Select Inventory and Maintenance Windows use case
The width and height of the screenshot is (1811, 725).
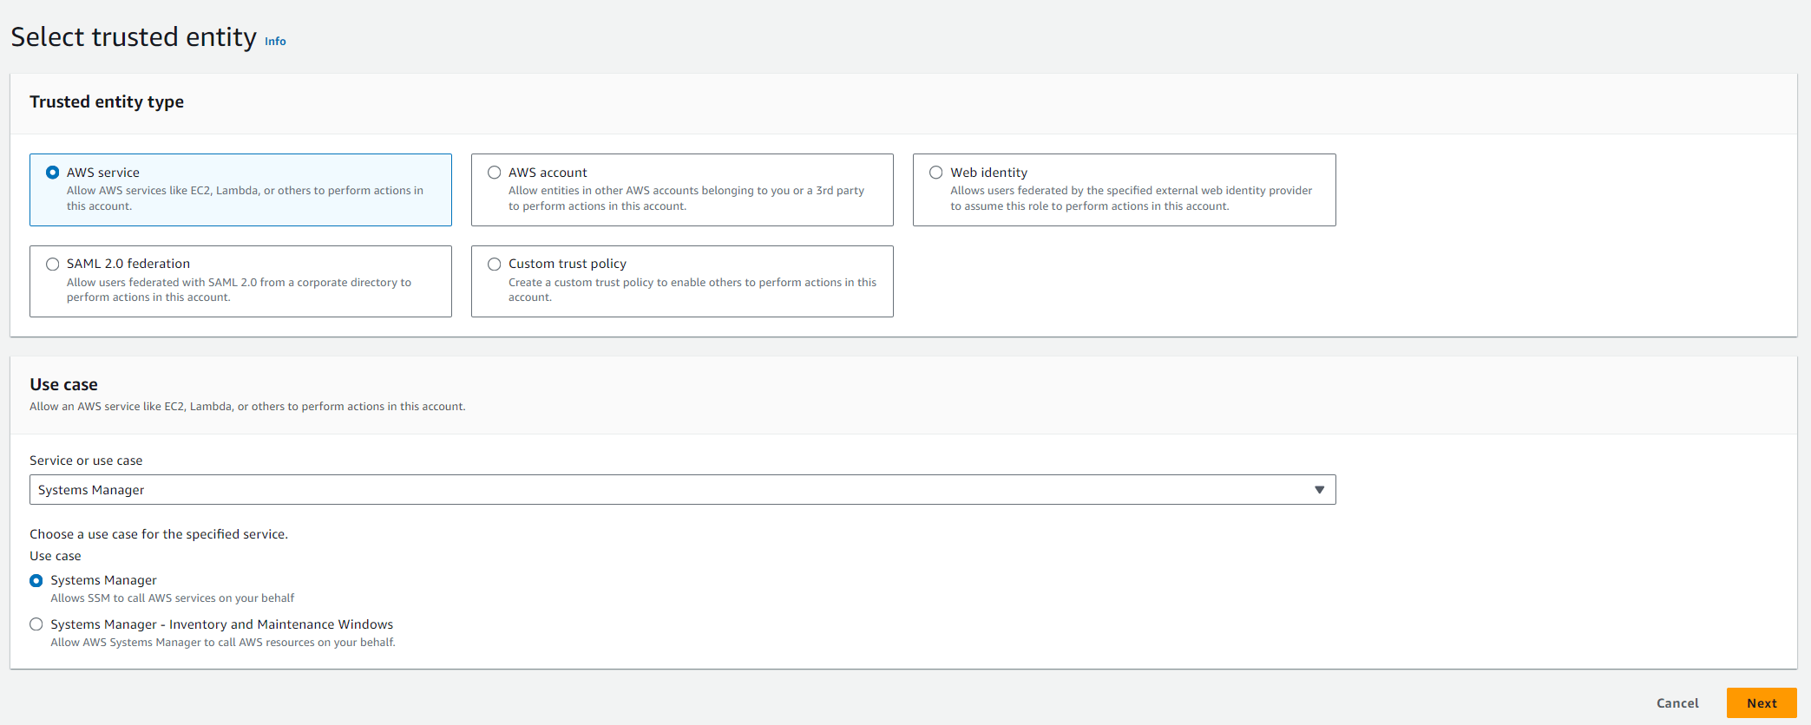coord(36,624)
